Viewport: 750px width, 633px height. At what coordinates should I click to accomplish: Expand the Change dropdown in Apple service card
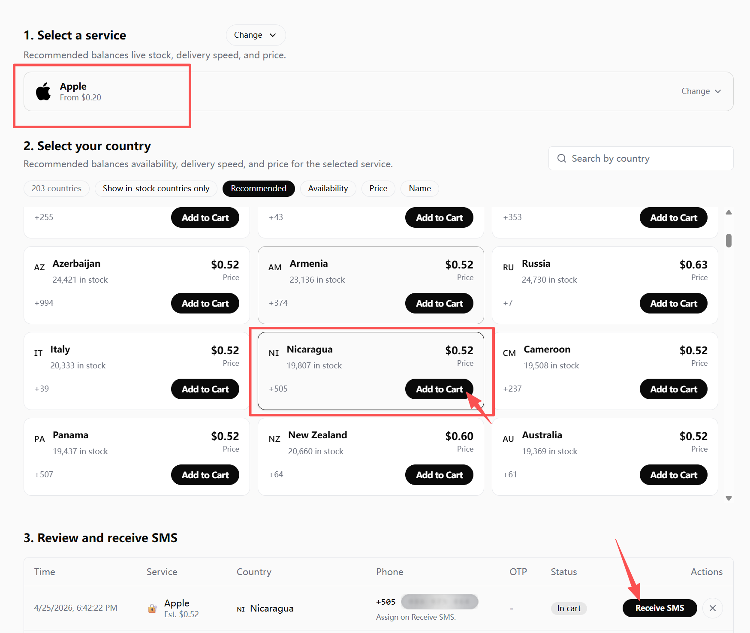[x=701, y=91]
